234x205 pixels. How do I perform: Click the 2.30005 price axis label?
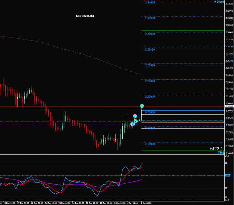click(229, 32)
